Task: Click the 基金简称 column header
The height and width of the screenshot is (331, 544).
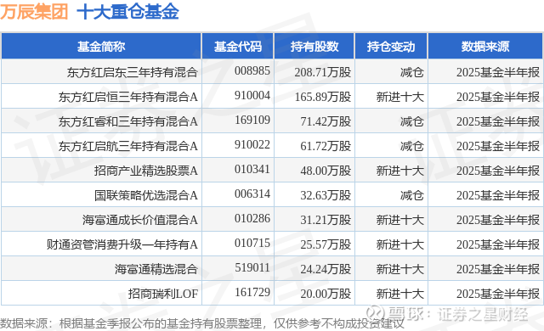Action: (x=101, y=47)
